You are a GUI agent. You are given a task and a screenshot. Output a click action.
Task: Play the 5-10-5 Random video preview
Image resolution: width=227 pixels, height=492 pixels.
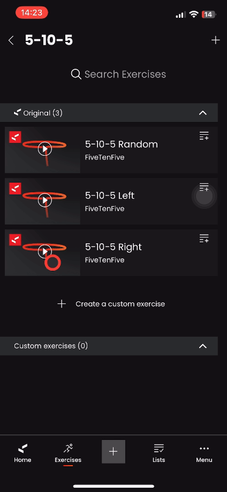coord(45,149)
